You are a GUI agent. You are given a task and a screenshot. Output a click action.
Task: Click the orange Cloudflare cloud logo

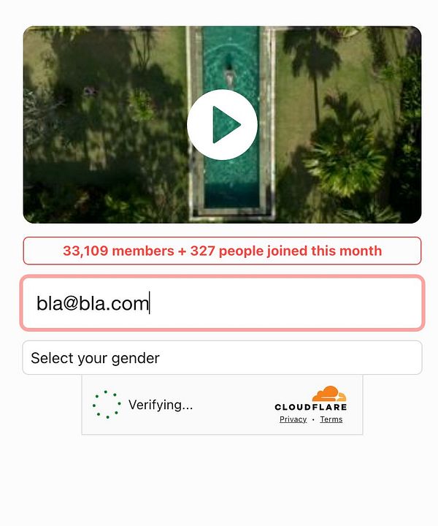pyautogui.click(x=329, y=394)
